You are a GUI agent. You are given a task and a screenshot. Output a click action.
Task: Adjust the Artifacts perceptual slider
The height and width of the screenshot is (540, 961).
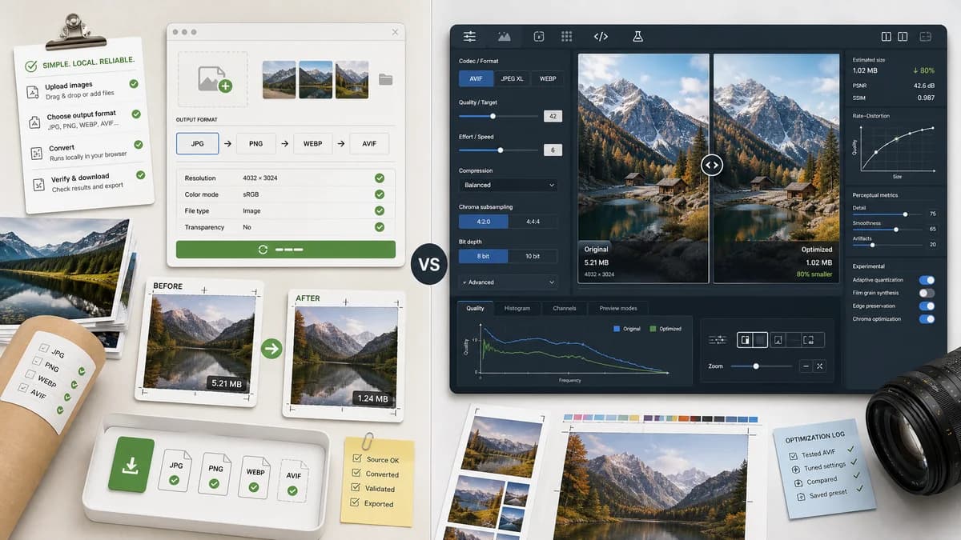pos(886,245)
